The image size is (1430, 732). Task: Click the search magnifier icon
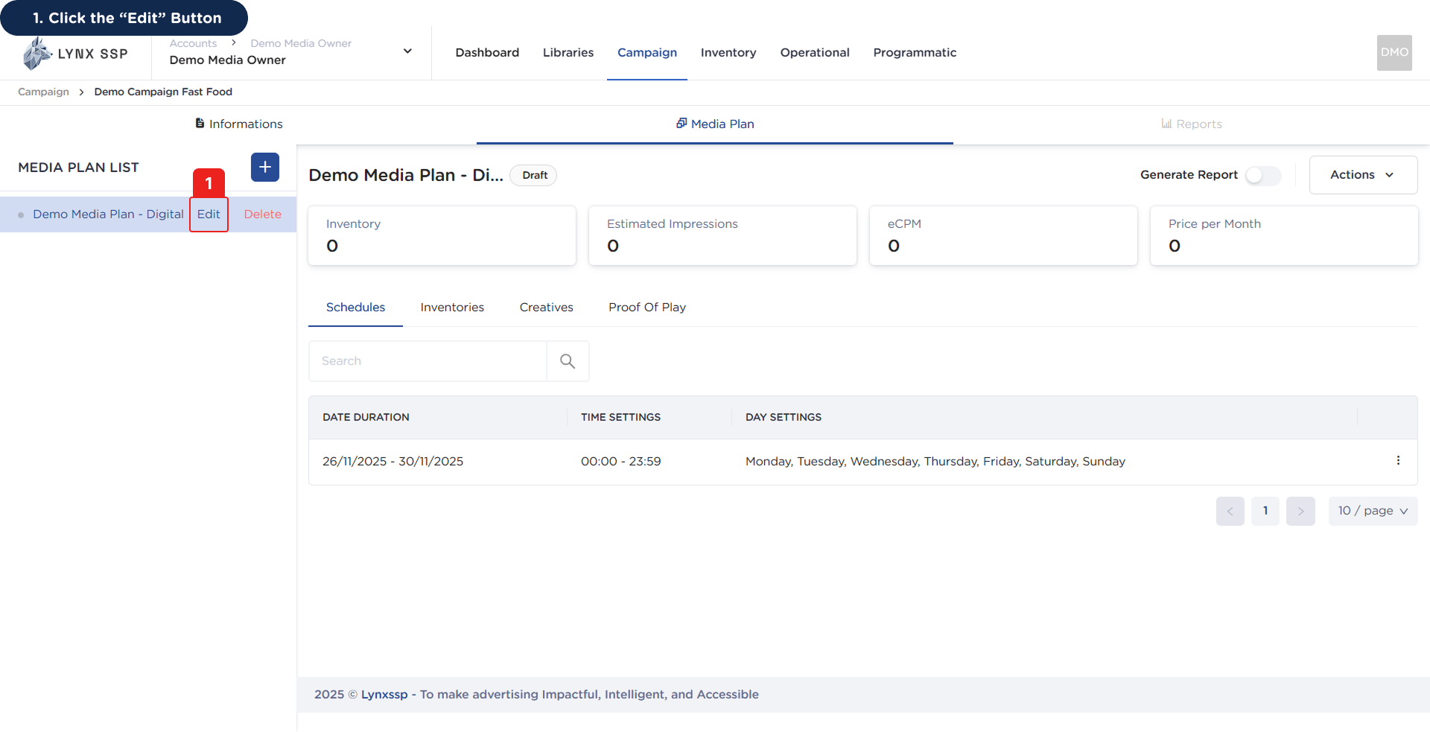point(568,361)
